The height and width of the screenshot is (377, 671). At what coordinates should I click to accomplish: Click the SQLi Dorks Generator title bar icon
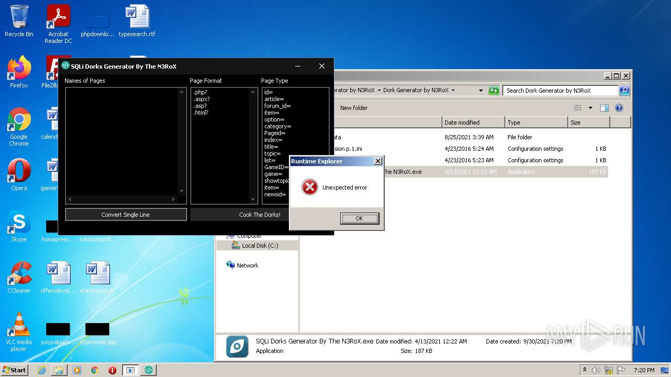[66, 66]
